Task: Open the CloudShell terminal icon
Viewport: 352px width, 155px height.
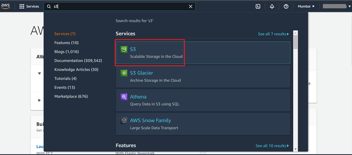Action: [x=258, y=6]
